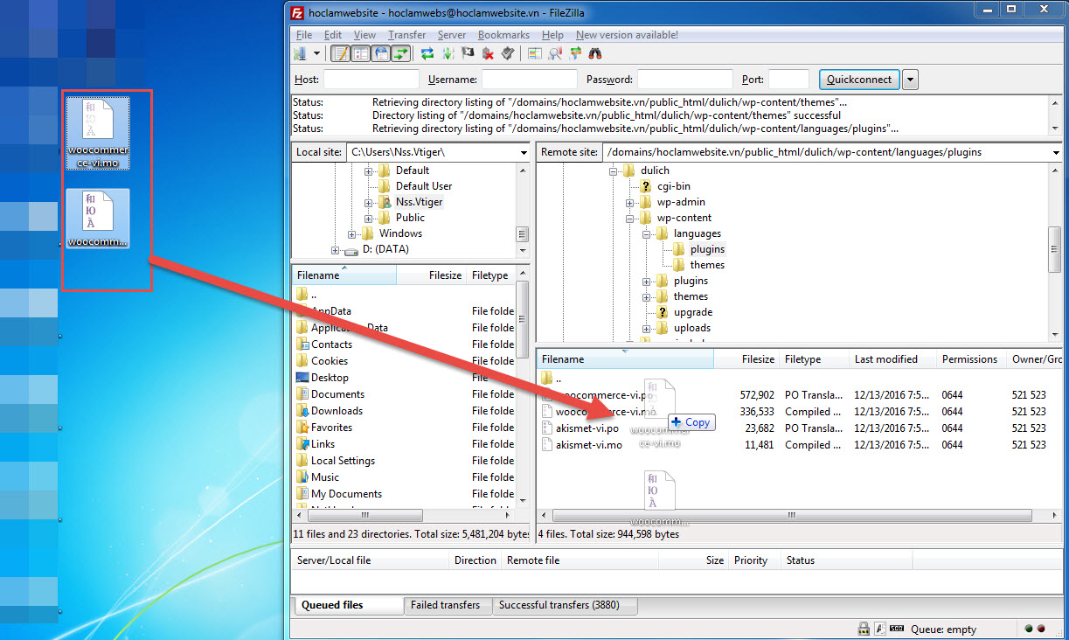Open the Transfer menu

point(406,35)
